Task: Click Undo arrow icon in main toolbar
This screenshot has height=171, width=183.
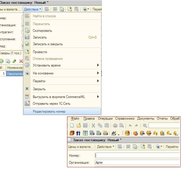Action: point(130,125)
